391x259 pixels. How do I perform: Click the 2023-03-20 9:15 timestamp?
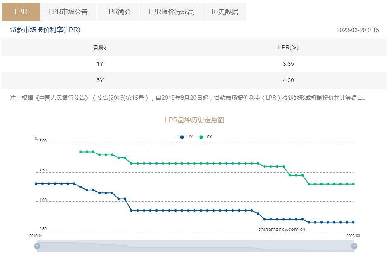tap(357, 30)
